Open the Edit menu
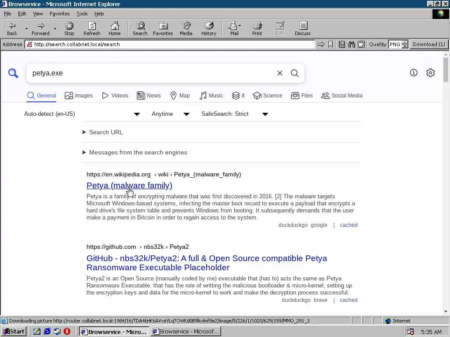Image resolution: width=450 pixels, height=337 pixels. coord(22,14)
